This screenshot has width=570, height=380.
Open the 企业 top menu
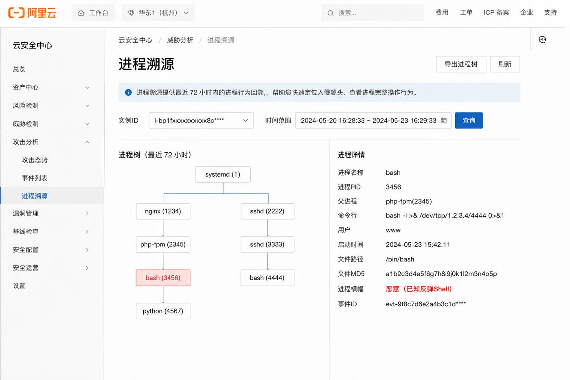[x=526, y=13]
